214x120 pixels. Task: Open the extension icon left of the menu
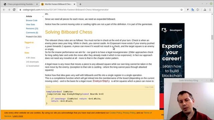pyautogui.click(x=205, y=10)
